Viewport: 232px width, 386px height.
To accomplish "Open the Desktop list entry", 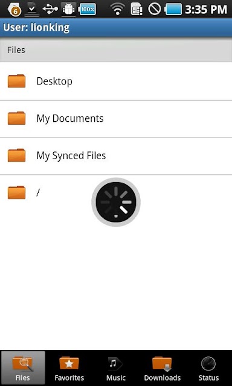I will click(116, 81).
